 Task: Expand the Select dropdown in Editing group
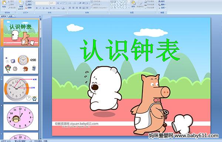coord(162,8)
